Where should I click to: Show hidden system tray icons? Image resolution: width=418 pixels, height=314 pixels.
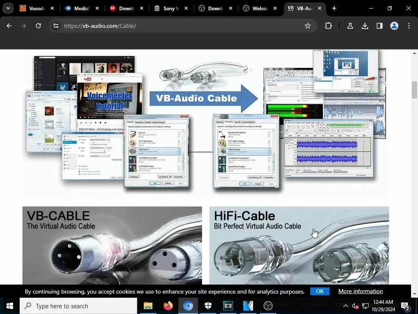point(345,306)
